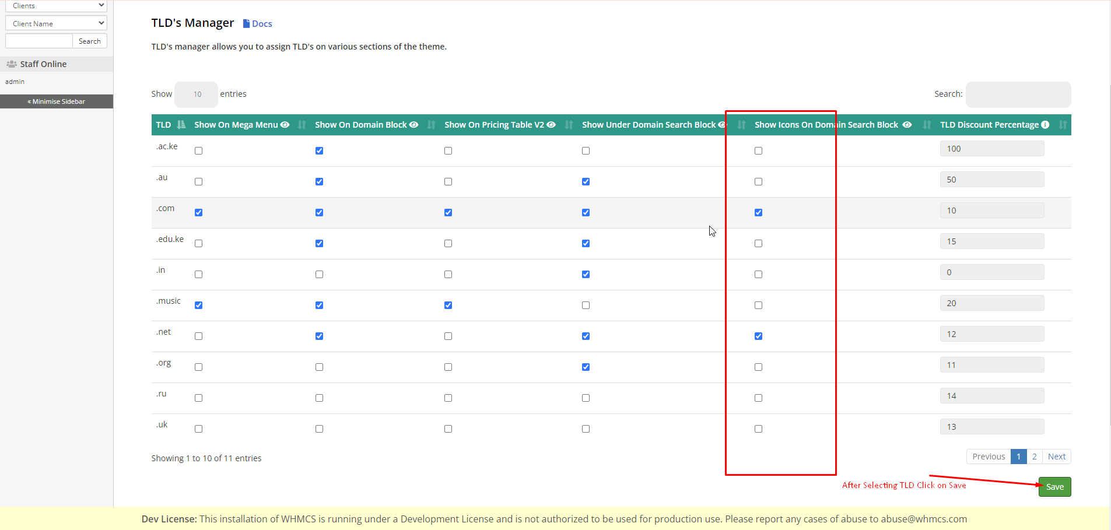The image size is (1111, 530).
Task: Click the Staff Online people icon
Action: click(x=11, y=64)
